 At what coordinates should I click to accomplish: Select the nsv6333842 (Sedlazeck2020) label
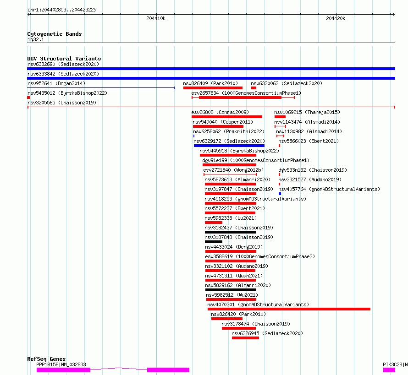point(63,74)
